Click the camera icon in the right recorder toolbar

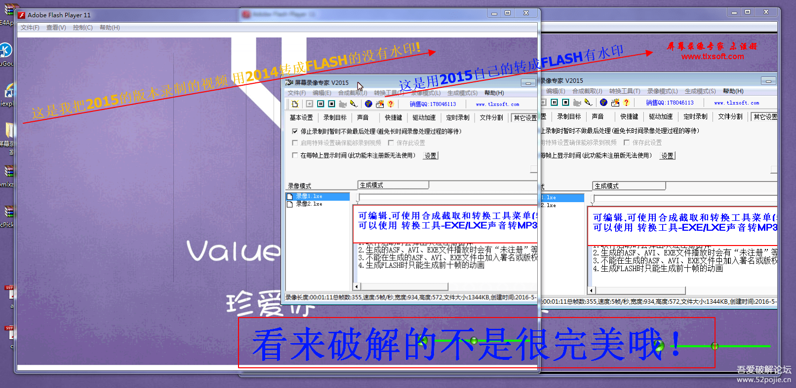click(577, 103)
